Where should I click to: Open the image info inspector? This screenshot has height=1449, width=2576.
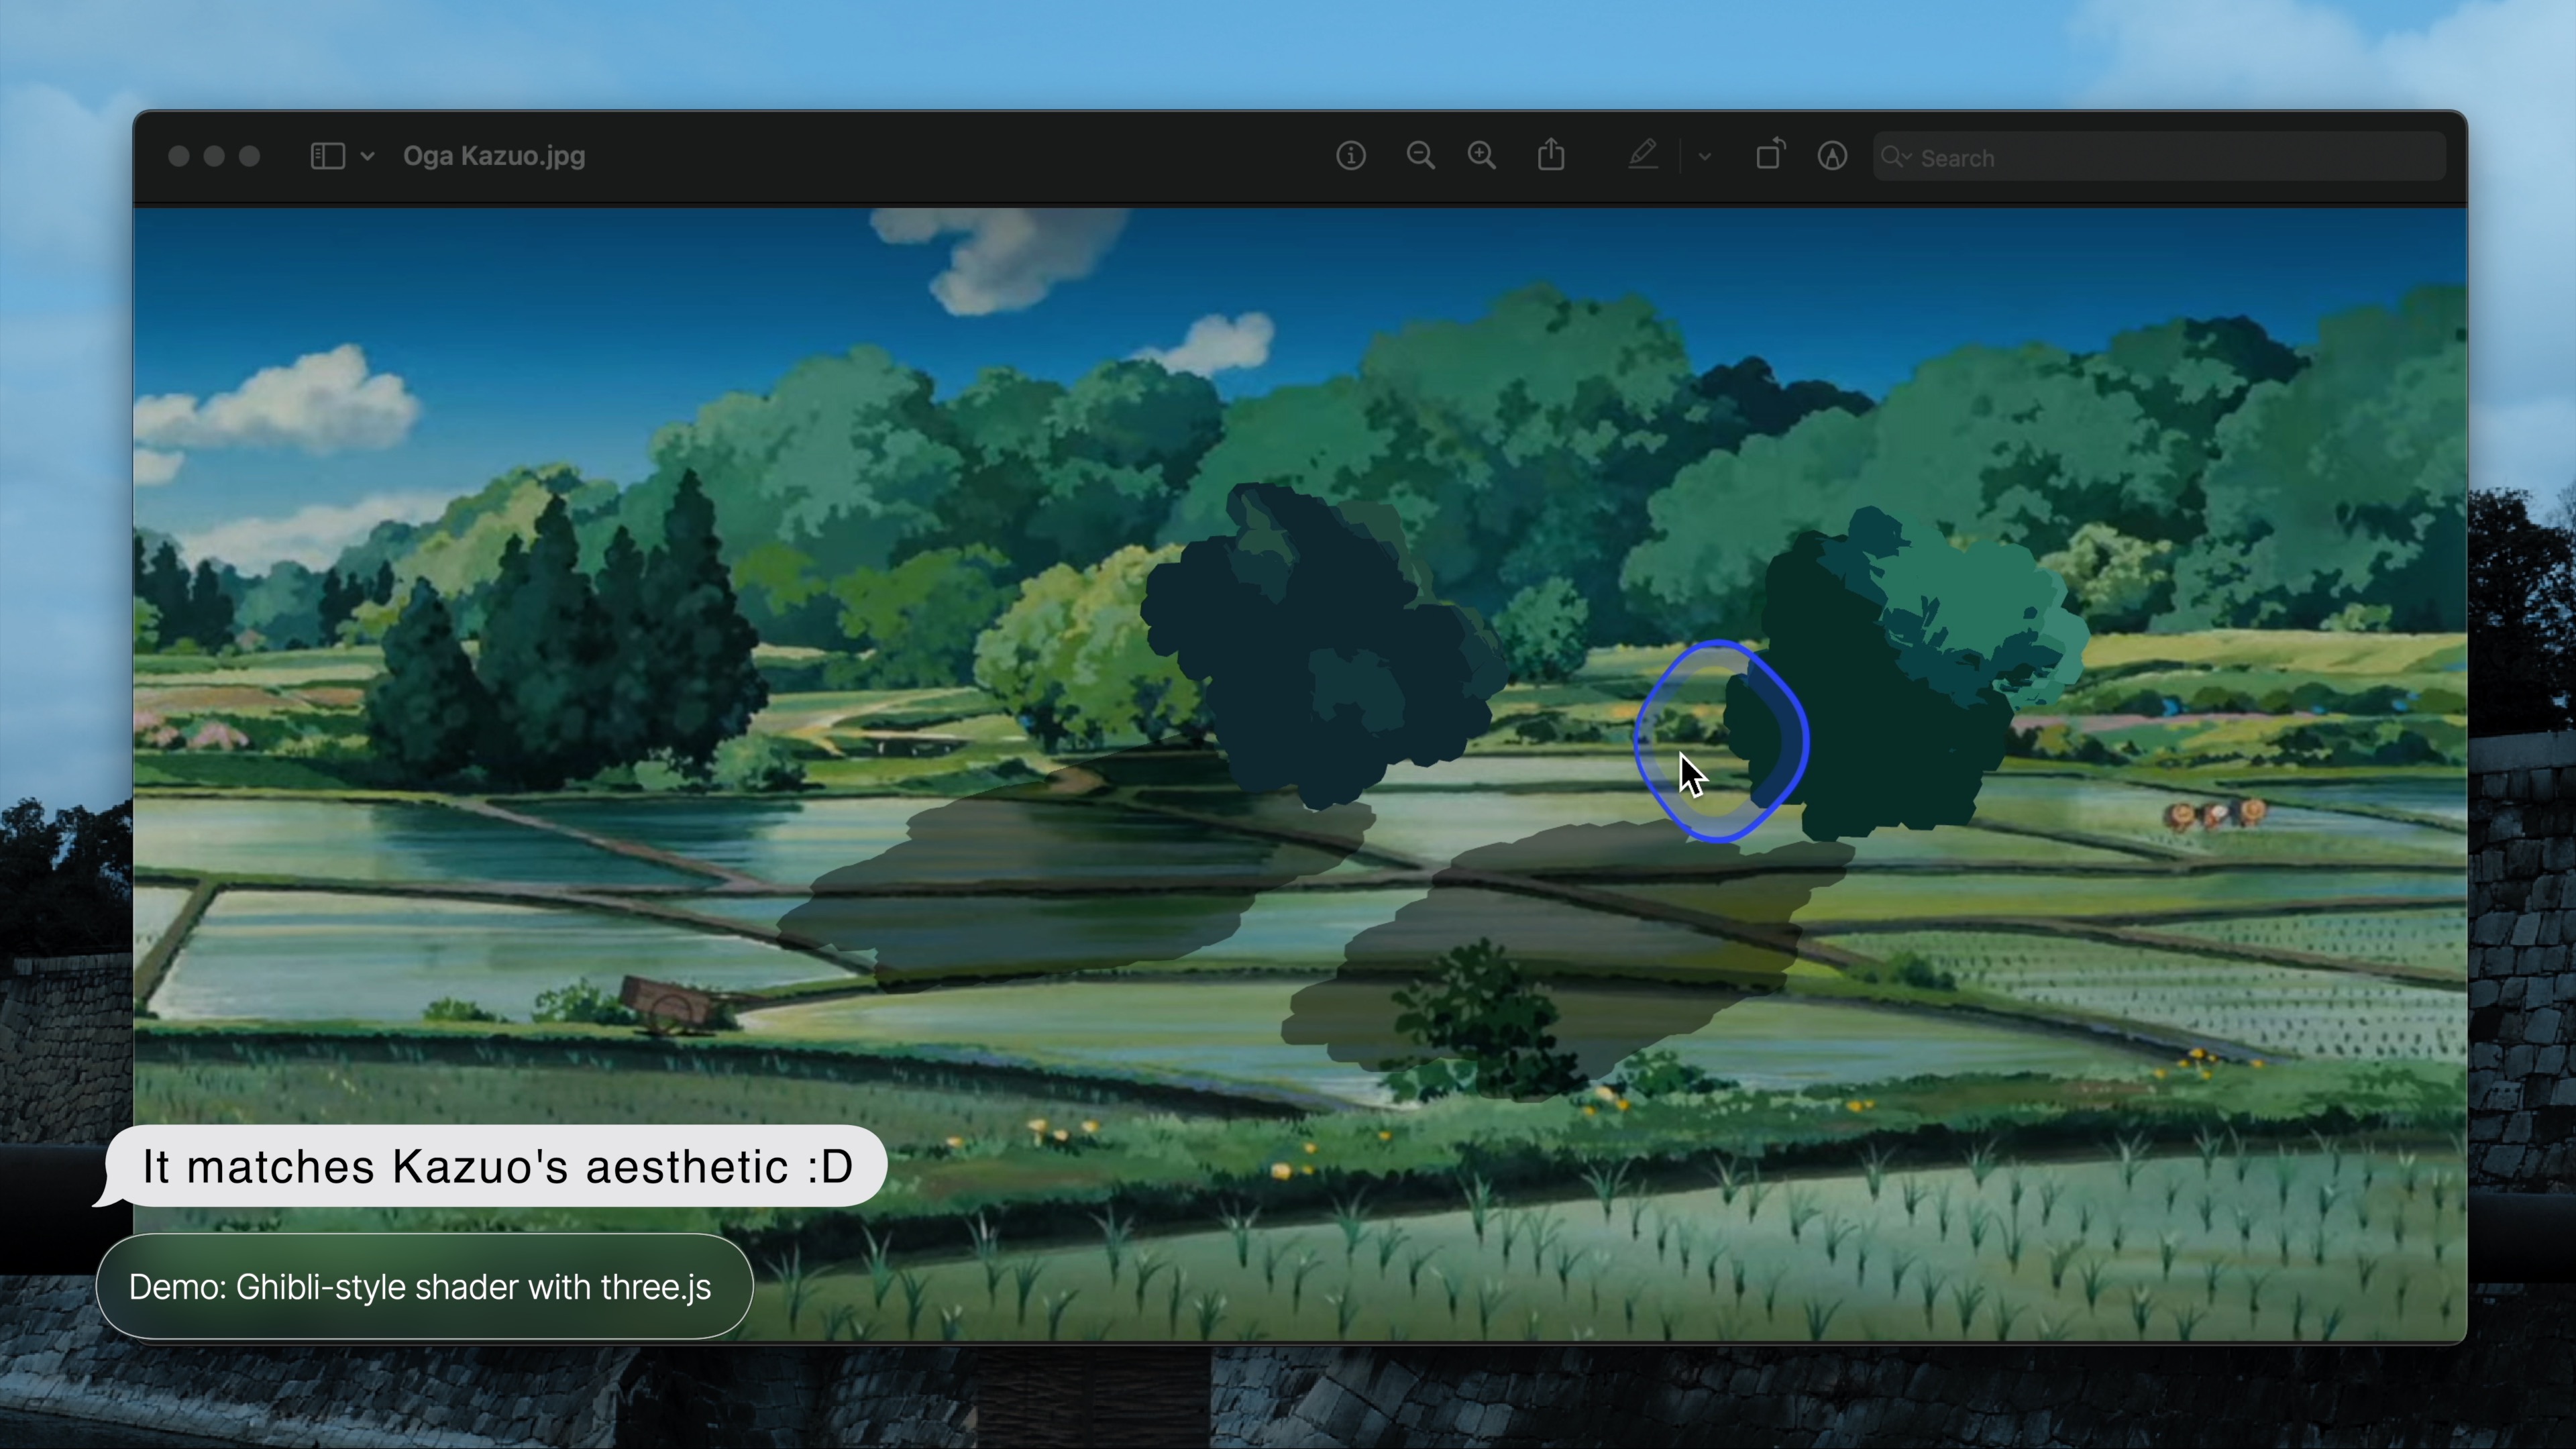(1351, 156)
